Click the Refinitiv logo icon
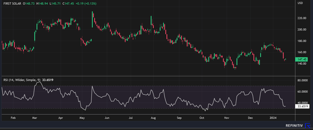Image resolution: width=313 pixels, height=130 pixels. coord(307,126)
